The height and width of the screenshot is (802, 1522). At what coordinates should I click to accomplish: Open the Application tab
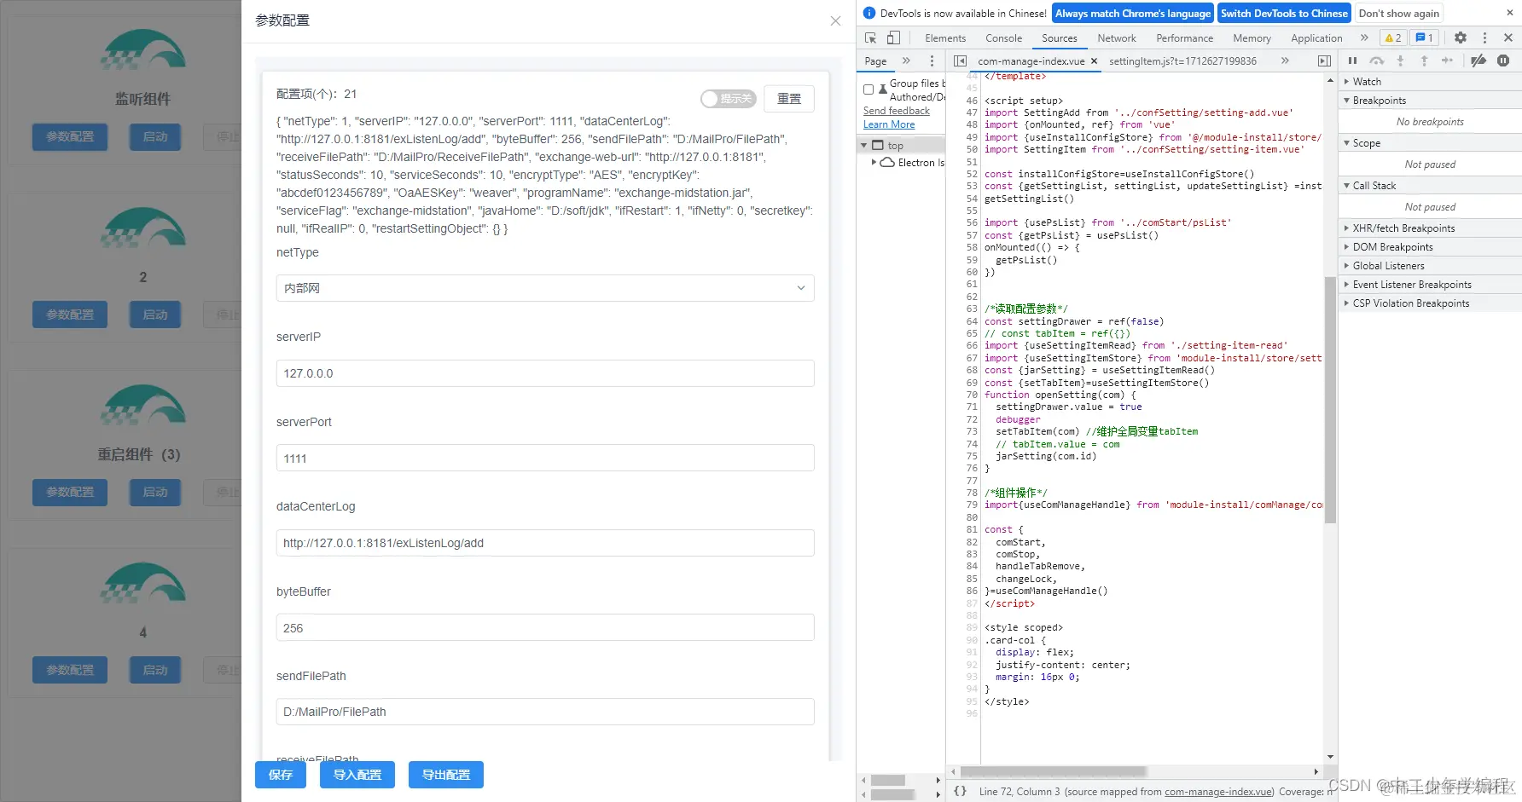[x=1316, y=38]
